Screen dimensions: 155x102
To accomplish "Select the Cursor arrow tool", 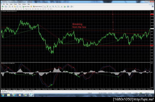I will [2, 9].
